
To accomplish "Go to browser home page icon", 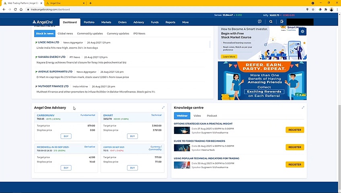I will pyautogui.click(x=21, y=9).
